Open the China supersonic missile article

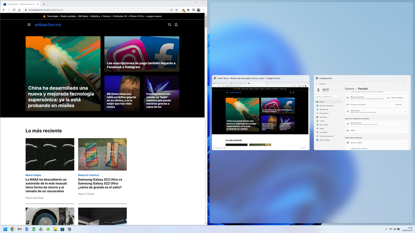[x=63, y=74]
